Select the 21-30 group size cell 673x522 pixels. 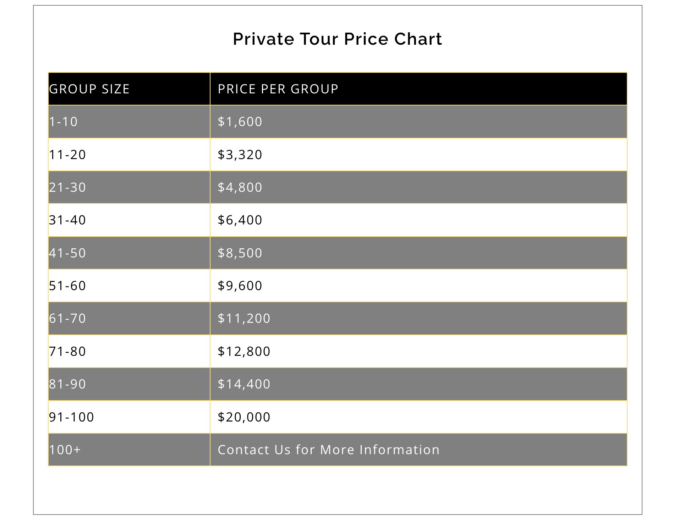67,187
